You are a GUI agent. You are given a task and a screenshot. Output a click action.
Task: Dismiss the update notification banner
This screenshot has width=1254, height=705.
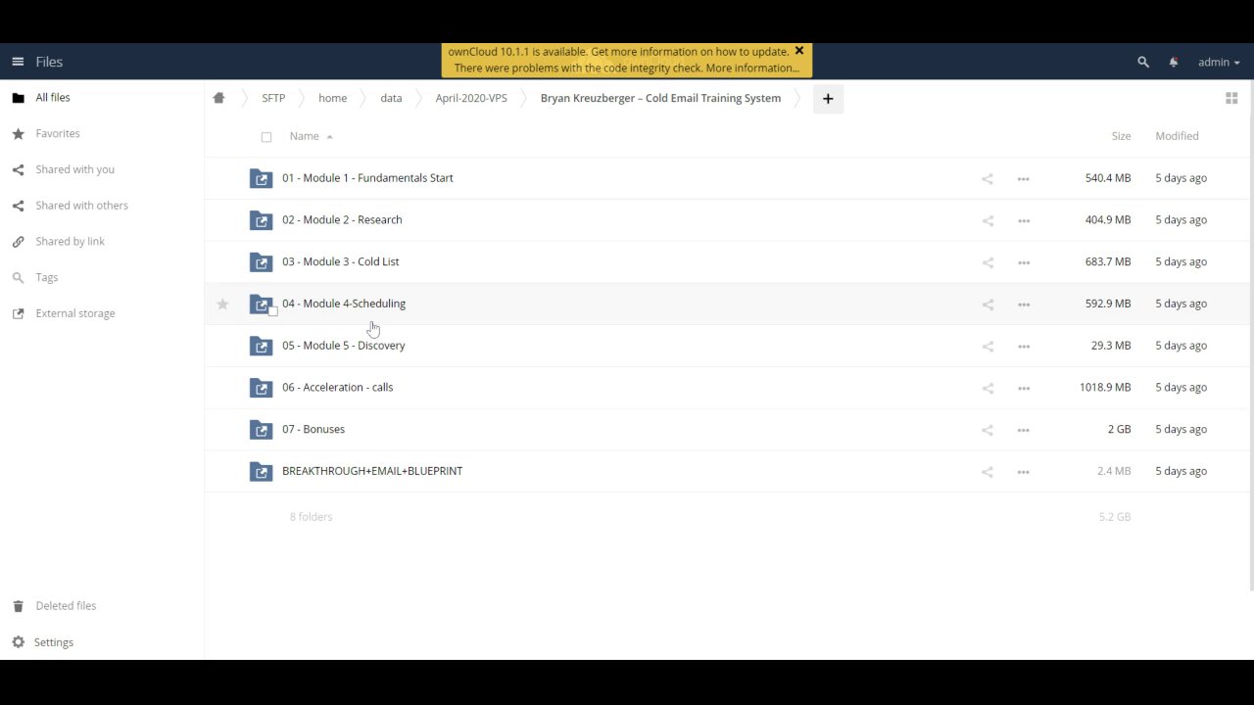coord(799,51)
